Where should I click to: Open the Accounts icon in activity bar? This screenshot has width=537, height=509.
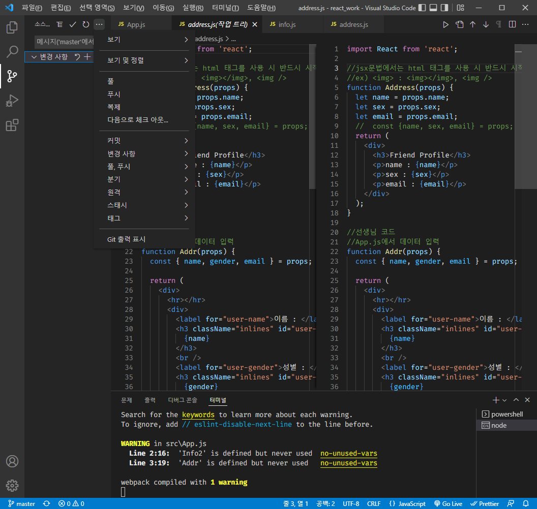click(12, 461)
